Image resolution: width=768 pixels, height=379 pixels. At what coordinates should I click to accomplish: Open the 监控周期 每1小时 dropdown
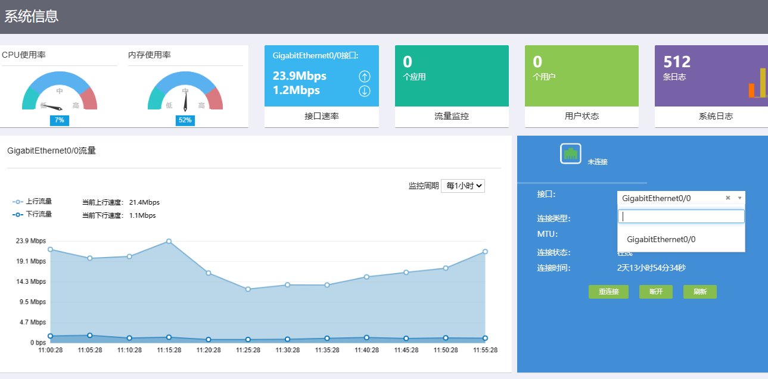click(463, 186)
